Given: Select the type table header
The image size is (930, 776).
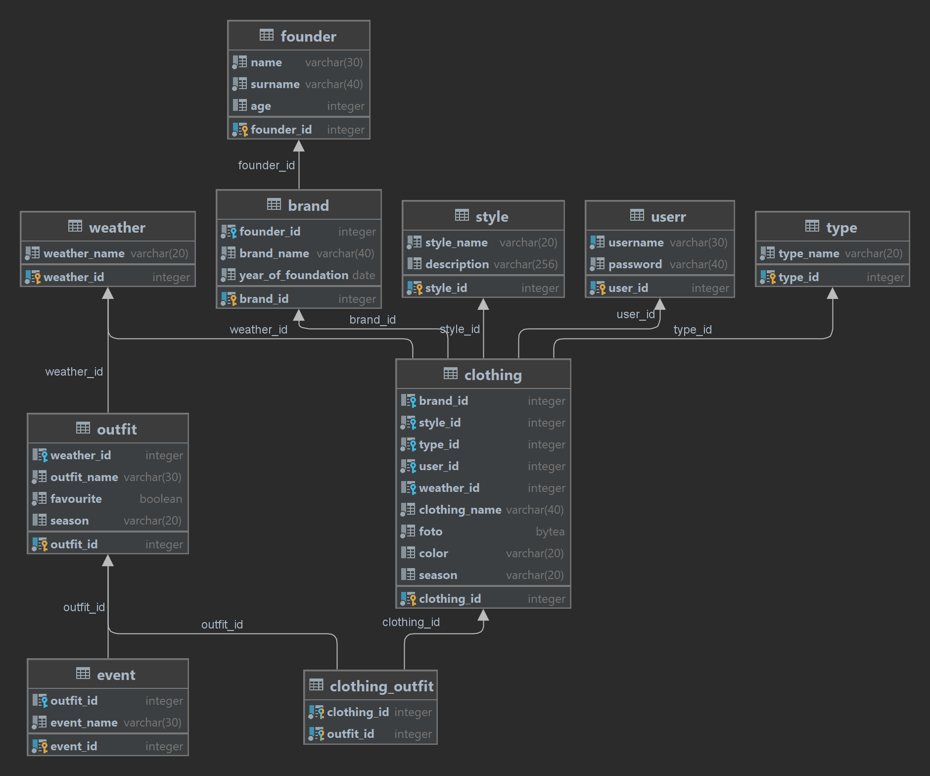Looking at the screenshot, I should click(x=841, y=228).
